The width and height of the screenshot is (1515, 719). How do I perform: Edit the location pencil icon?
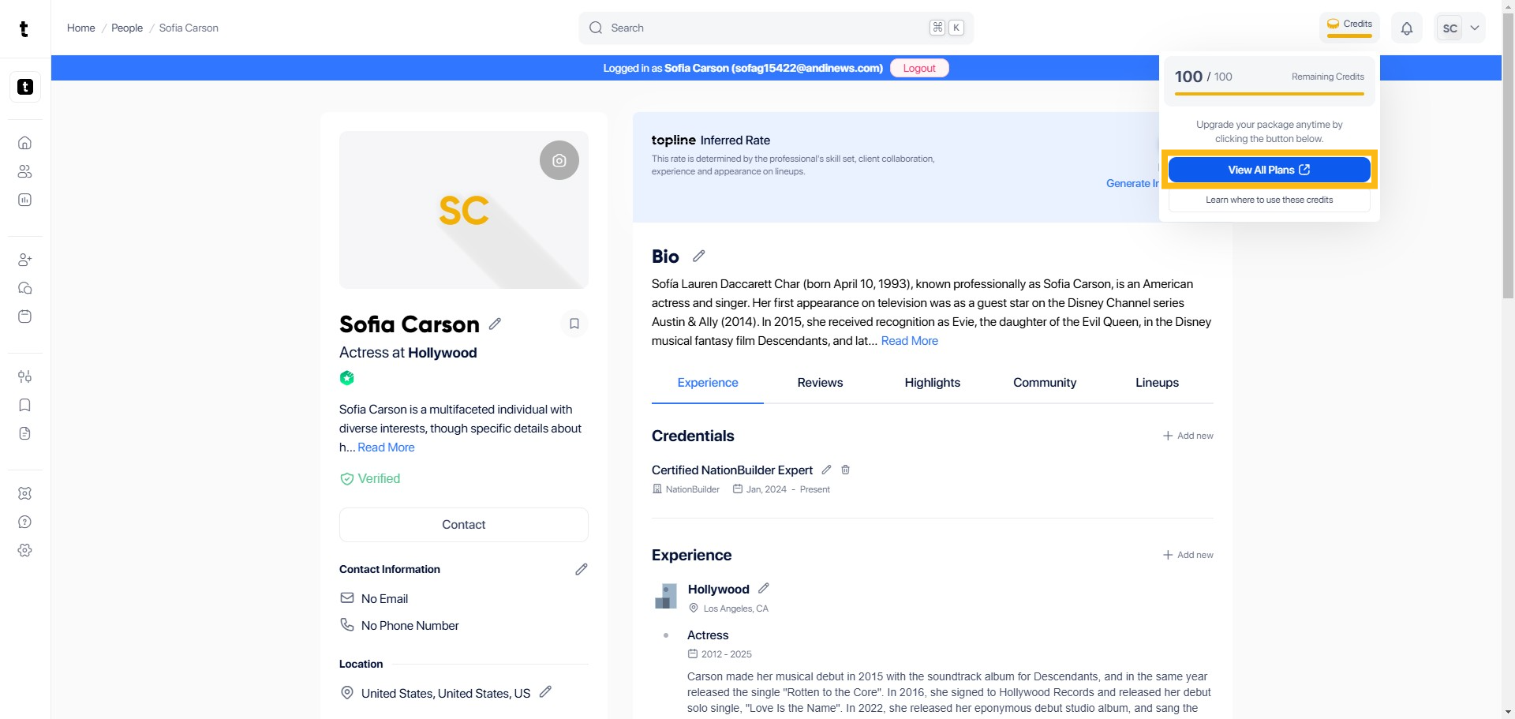545,692
